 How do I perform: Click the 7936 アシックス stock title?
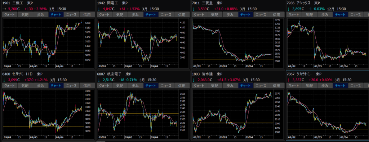303,3
